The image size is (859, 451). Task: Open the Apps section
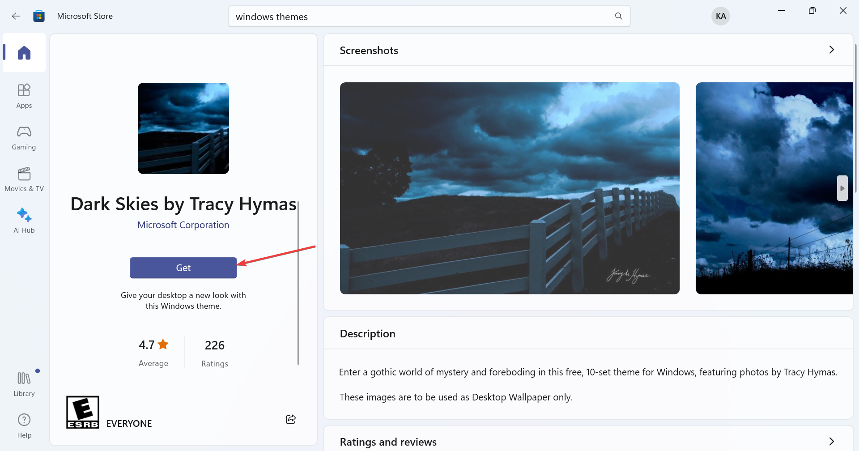click(24, 96)
